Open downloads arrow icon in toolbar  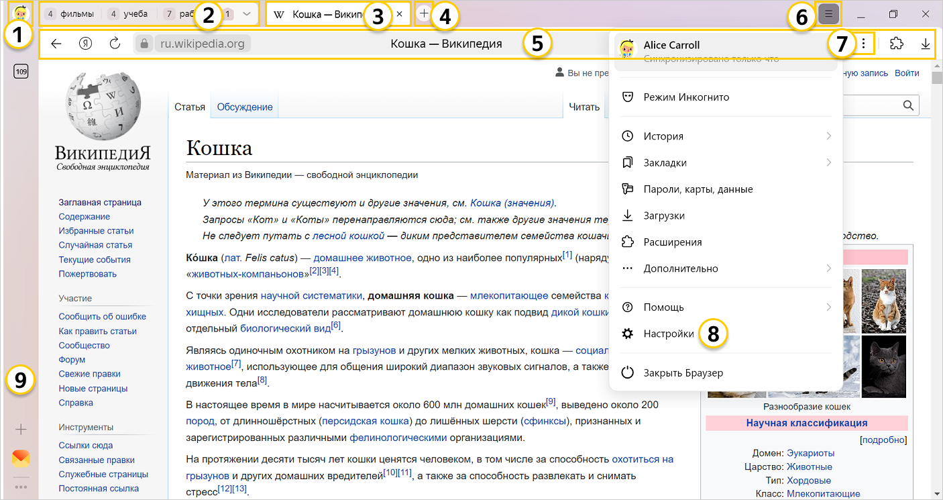(x=926, y=44)
